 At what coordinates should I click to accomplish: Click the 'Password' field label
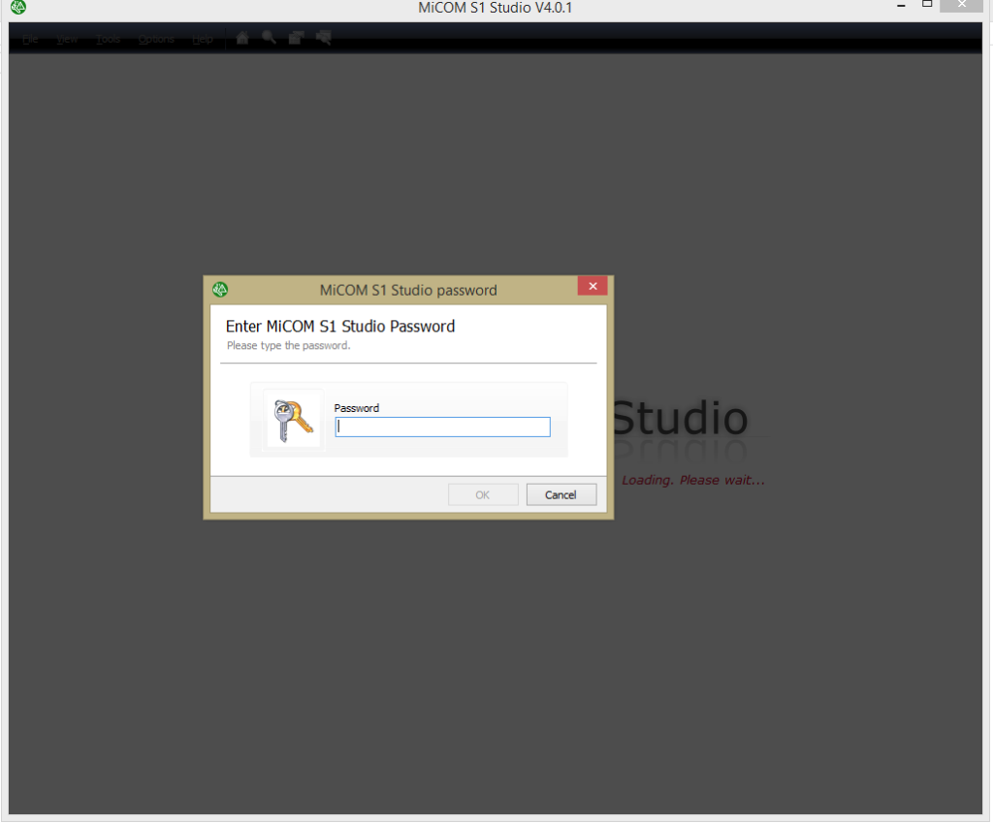pos(357,408)
